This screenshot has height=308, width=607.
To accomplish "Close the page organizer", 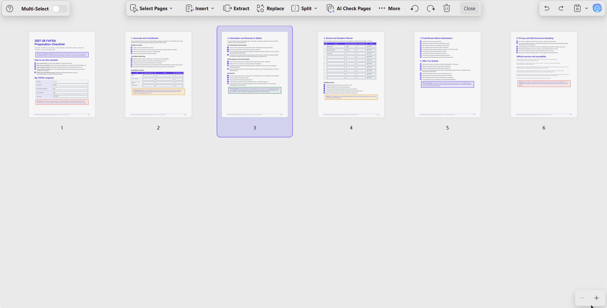I will [x=469, y=9].
